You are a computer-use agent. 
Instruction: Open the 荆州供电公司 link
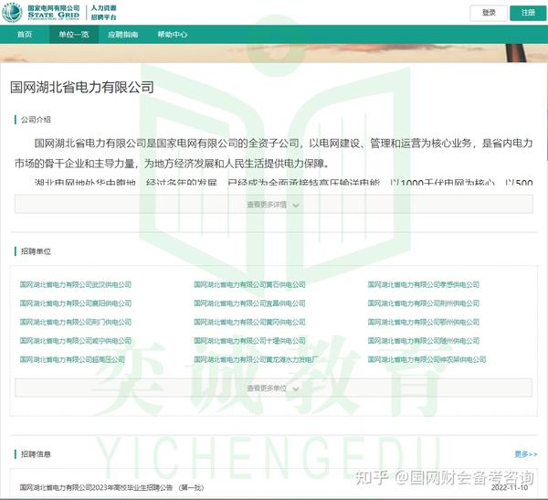pos(423,303)
